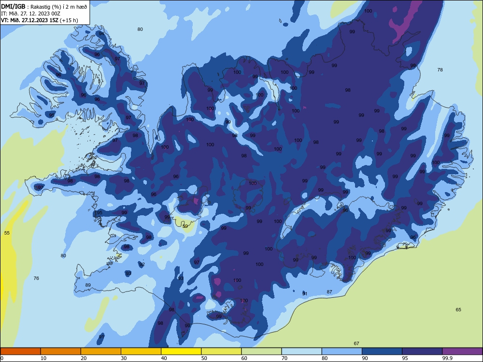This screenshot has height=362, width=483.
Task: Click the medium blue 90–95 legend swatch
Action: [382, 351]
